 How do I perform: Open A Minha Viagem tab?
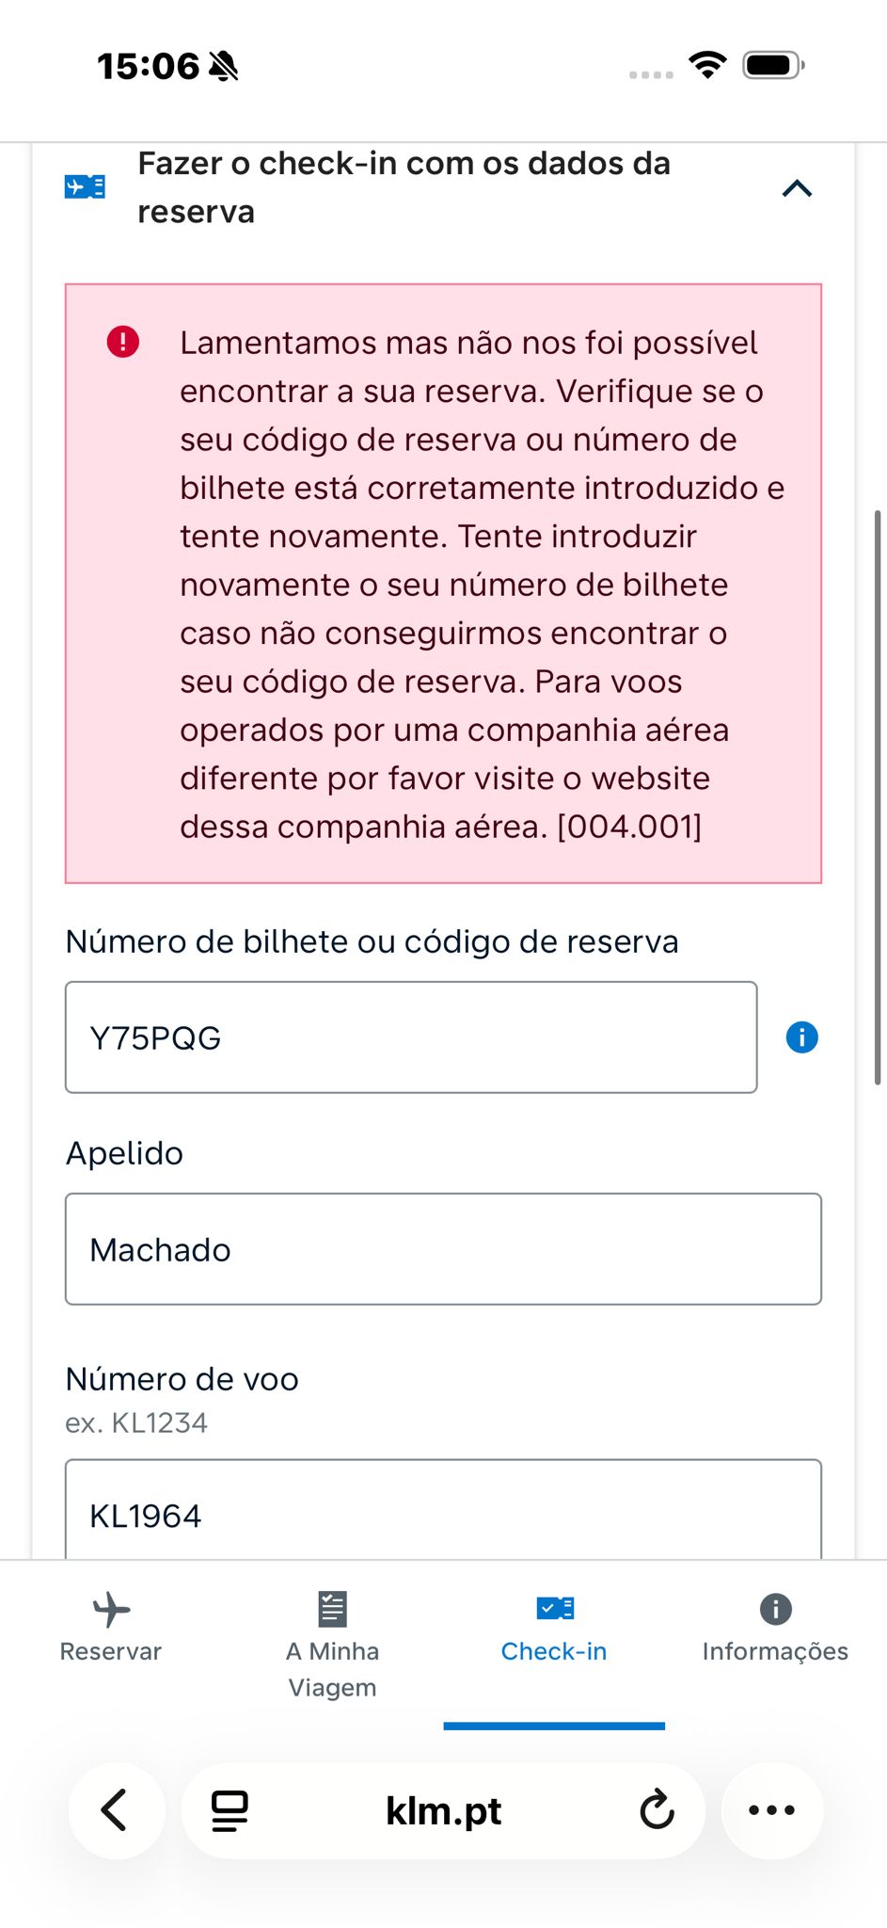tap(332, 1644)
